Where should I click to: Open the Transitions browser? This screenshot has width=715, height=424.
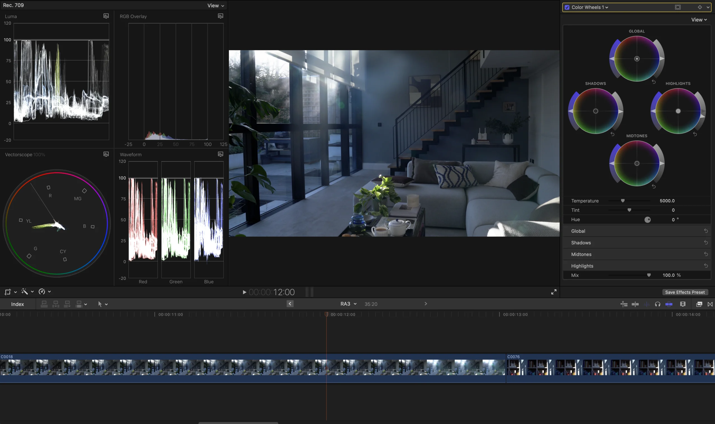(x=710, y=304)
